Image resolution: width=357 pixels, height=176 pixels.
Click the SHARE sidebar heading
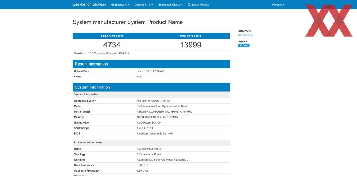pyautogui.click(x=243, y=42)
